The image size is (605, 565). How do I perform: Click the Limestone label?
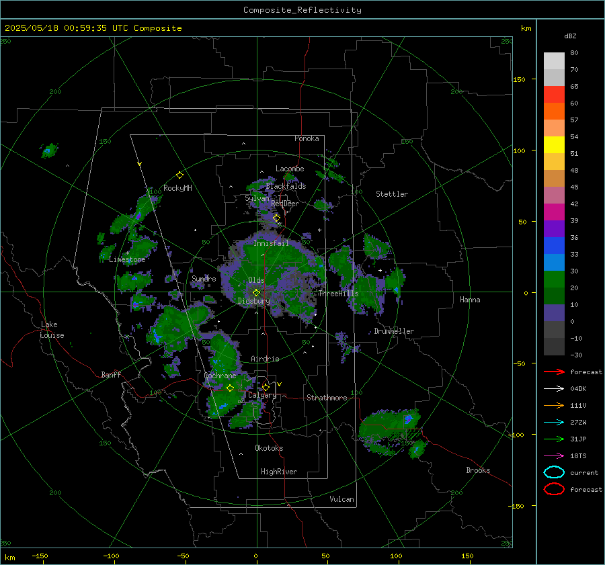[x=127, y=259]
